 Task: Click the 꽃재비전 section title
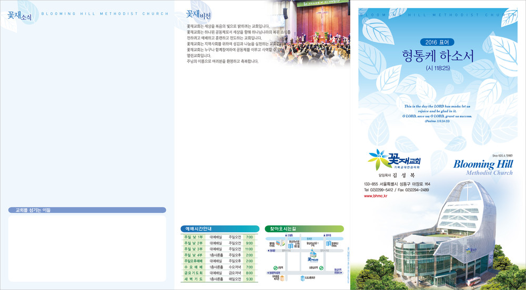point(198,15)
